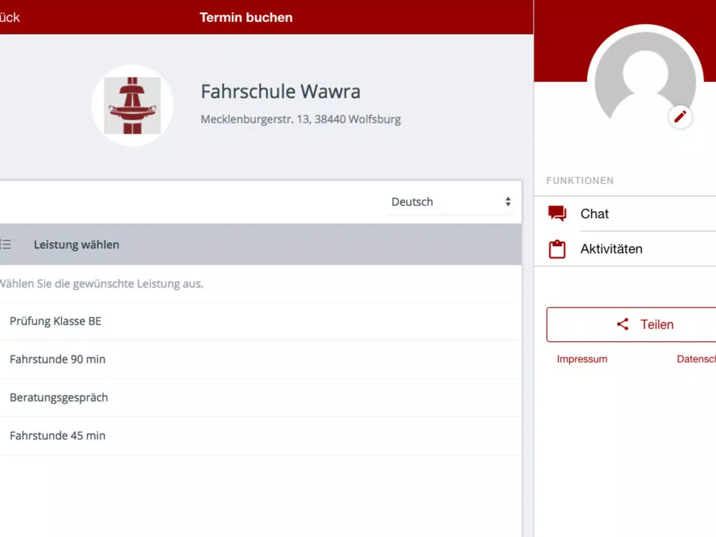Open Chat via its speech bubble icon
716x537 pixels.
point(557,214)
